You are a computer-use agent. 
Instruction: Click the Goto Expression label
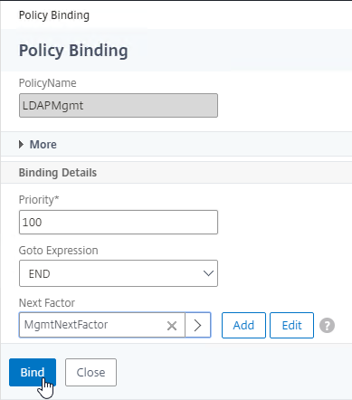[59, 251]
